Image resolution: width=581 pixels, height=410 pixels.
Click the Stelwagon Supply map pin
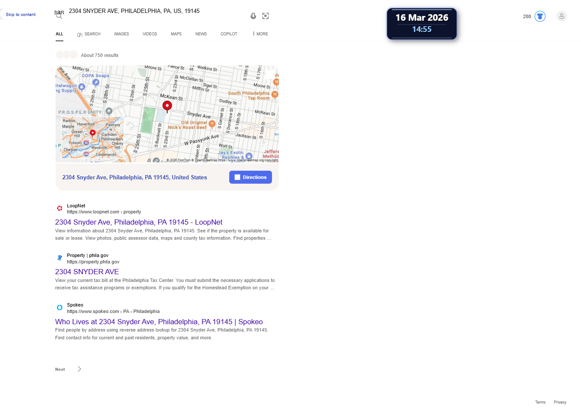[81, 87]
